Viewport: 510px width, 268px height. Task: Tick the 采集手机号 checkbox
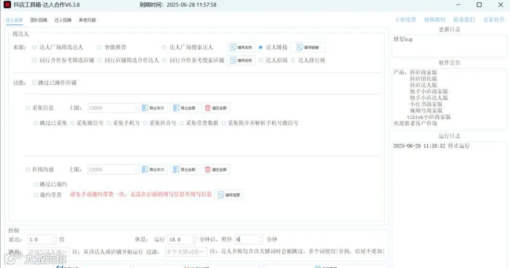109,123
